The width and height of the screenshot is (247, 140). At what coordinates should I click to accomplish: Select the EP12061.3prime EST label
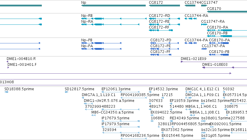tap(116, 89)
